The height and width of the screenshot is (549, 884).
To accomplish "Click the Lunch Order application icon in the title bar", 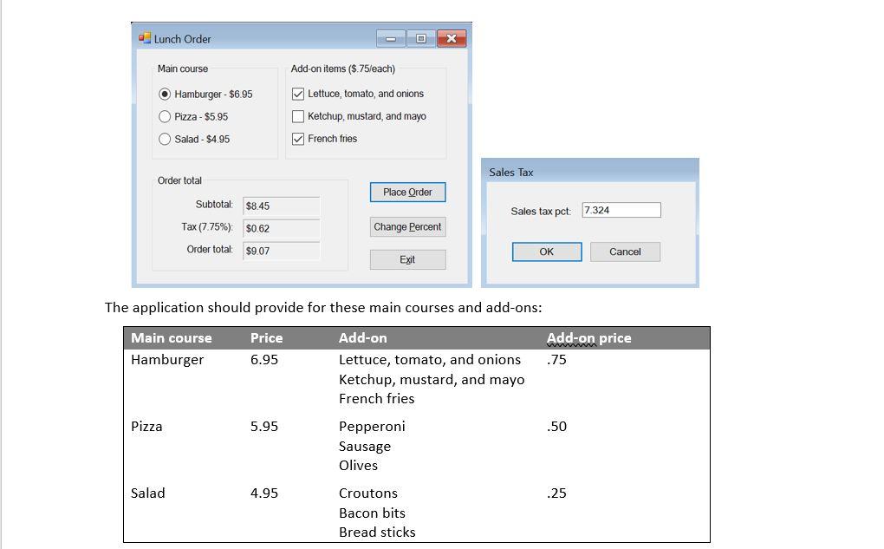I will (x=143, y=38).
